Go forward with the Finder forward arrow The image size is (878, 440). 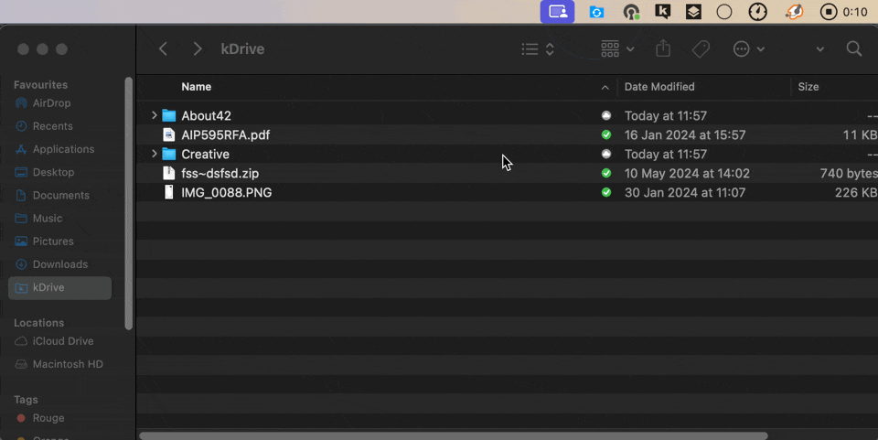(x=198, y=48)
